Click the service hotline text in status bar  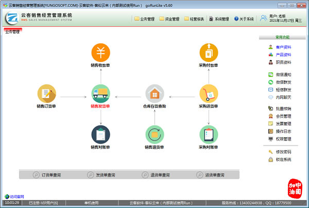click(x=256, y=203)
